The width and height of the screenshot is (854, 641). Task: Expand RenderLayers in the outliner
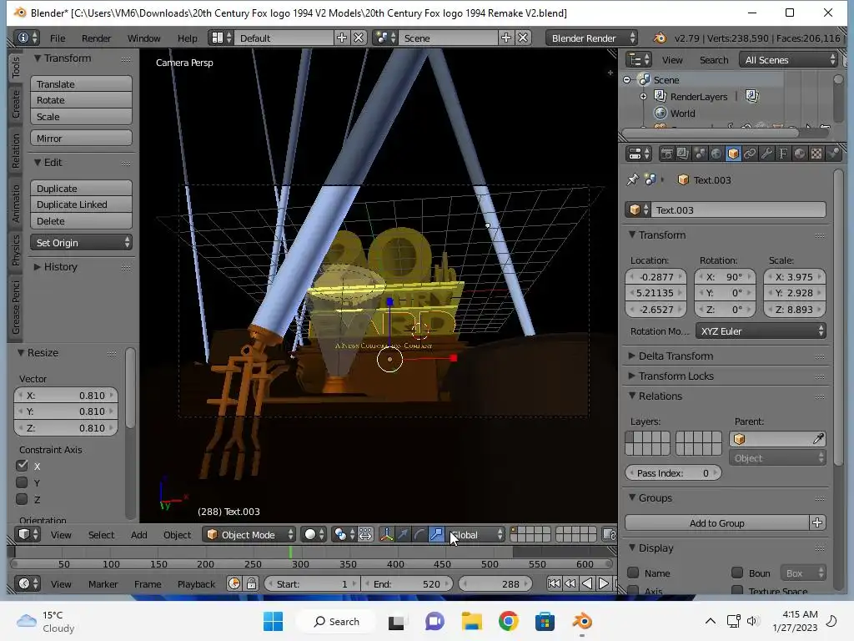[643, 97]
